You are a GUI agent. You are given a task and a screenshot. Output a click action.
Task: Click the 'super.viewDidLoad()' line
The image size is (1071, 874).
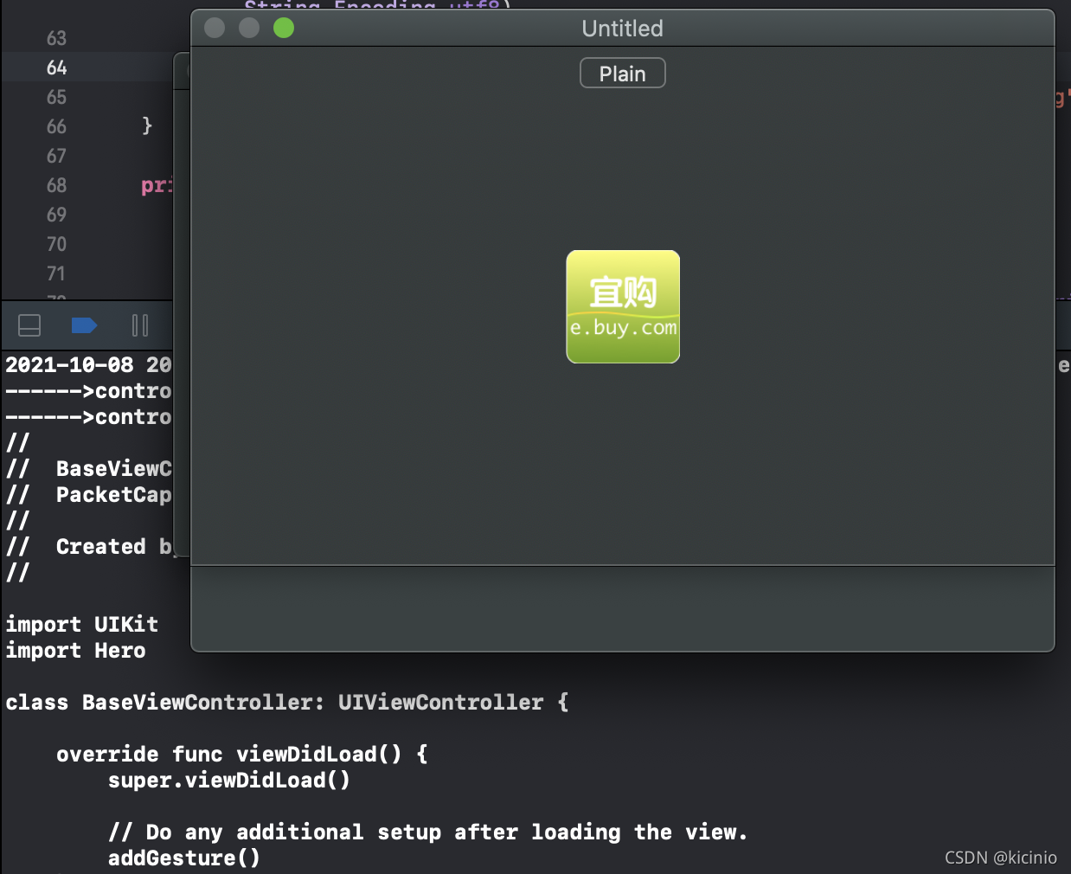click(229, 781)
